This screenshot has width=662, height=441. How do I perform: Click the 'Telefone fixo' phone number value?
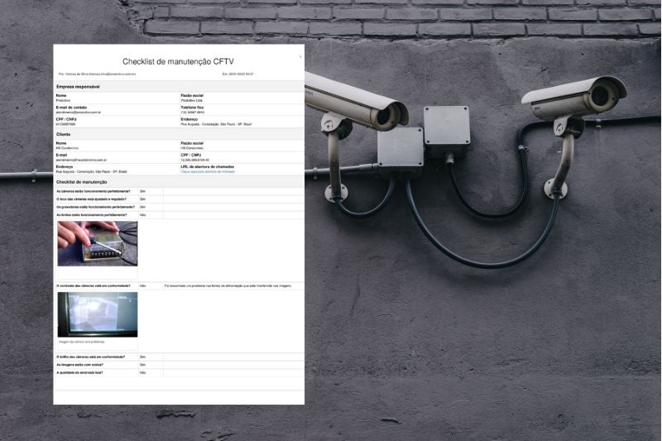point(194,112)
